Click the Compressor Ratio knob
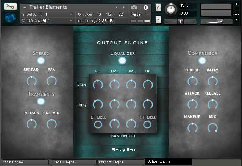 coord(212,81)
